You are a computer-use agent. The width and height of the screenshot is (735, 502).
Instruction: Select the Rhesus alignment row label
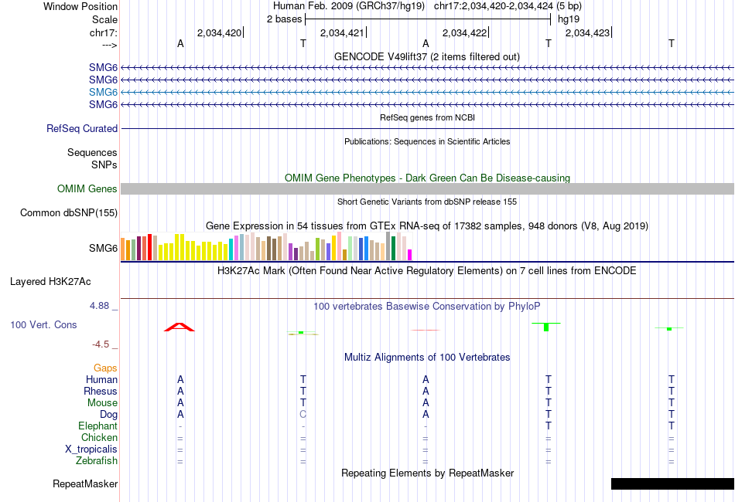[x=101, y=391]
